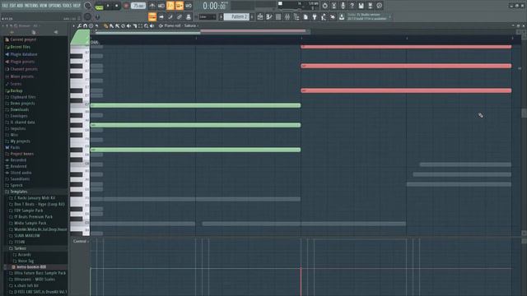Screen dimensions: 527x296
Task: Toggle the orange Blend recording button
Action: click(x=170, y=6)
